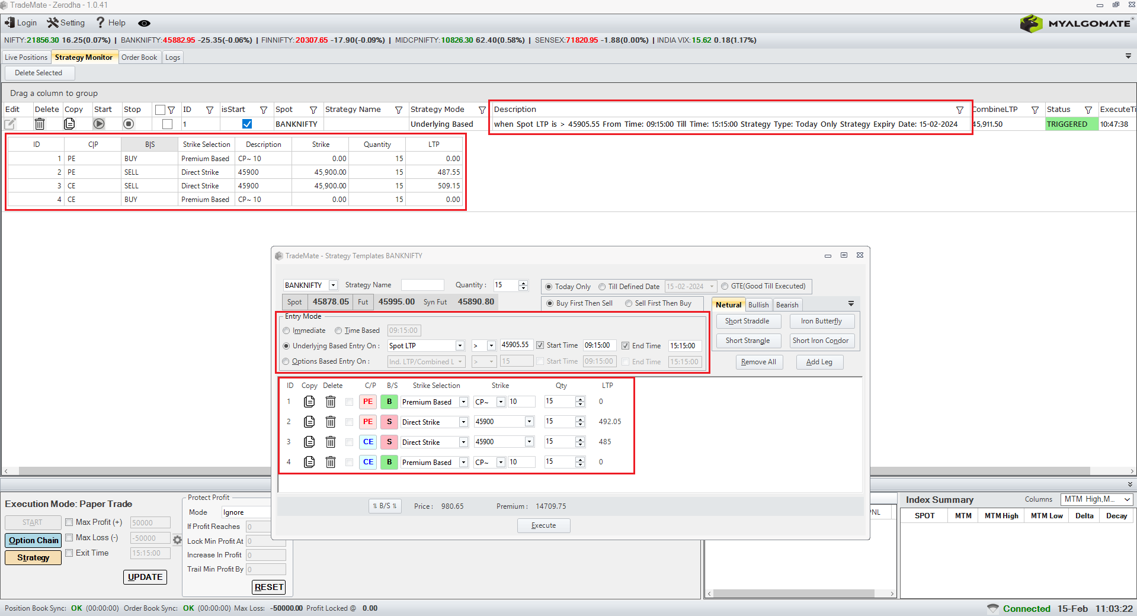Toggle PE option type on leg 1
The width and height of the screenshot is (1137, 616).
pyautogui.click(x=368, y=402)
